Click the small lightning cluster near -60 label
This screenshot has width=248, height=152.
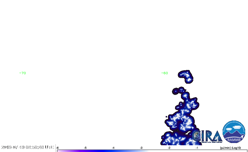(186, 76)
